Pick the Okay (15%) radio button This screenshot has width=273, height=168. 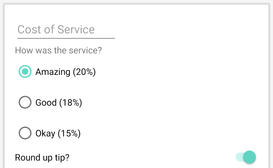(x=25, y=133)
